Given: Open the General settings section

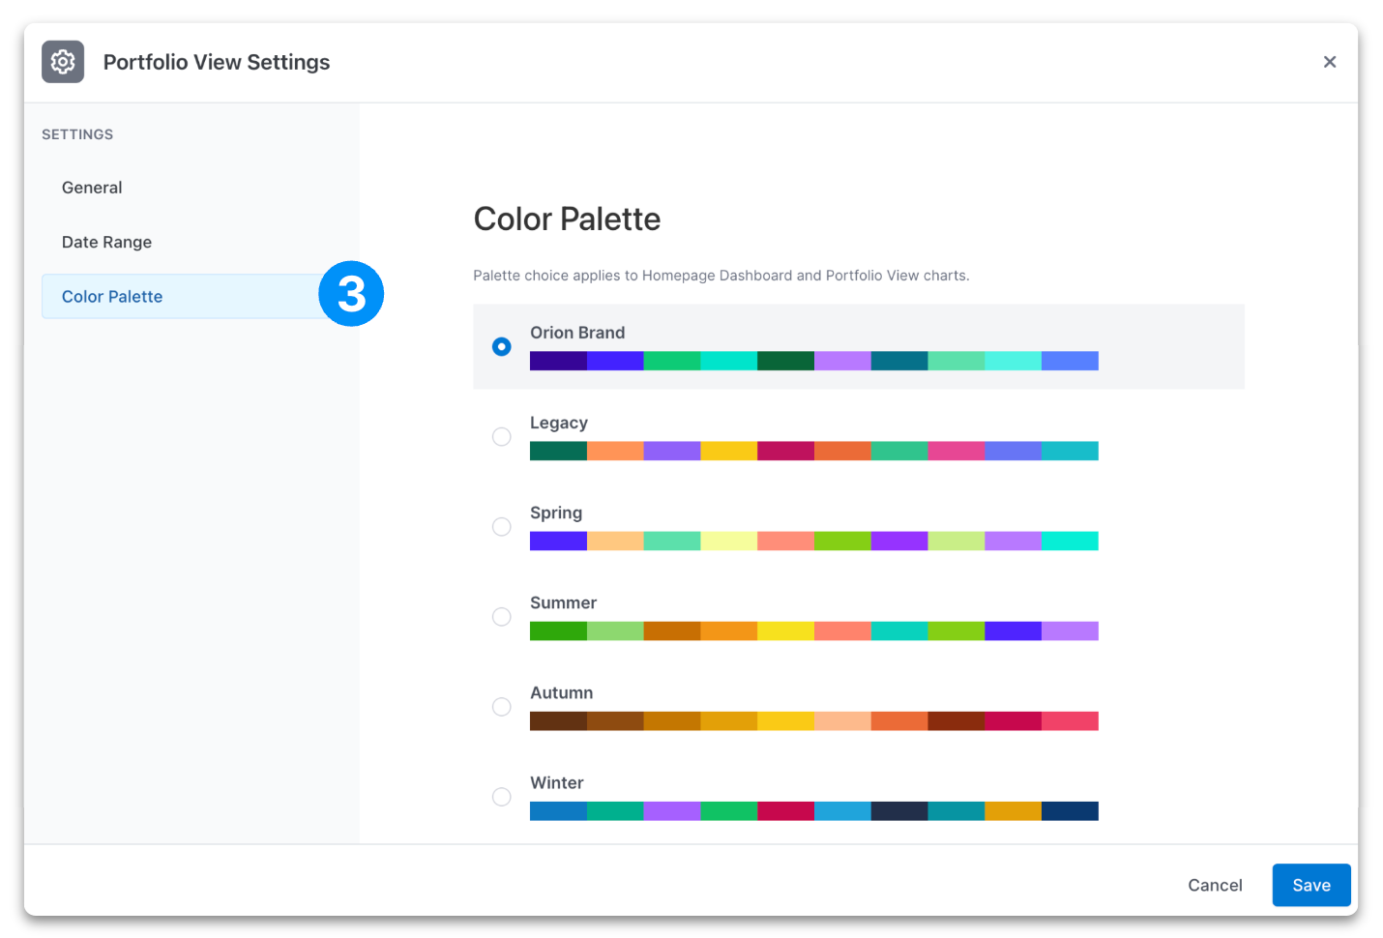Looking at the screenshot, I should pyautogui.click(x=92, y=187).
